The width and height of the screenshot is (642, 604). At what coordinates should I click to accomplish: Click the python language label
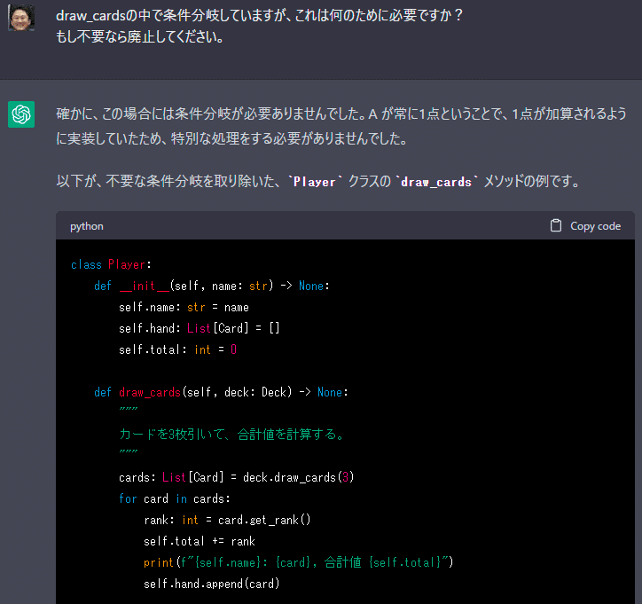point(86,226)
